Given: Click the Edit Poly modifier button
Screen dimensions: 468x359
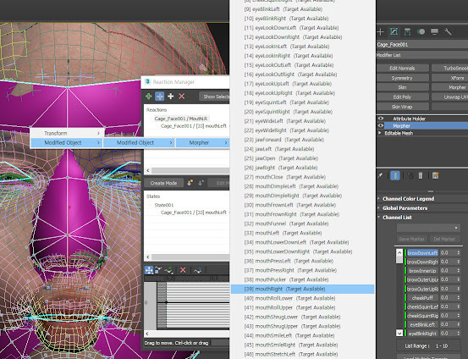Looking at the screenshot, I should (402, 97).
